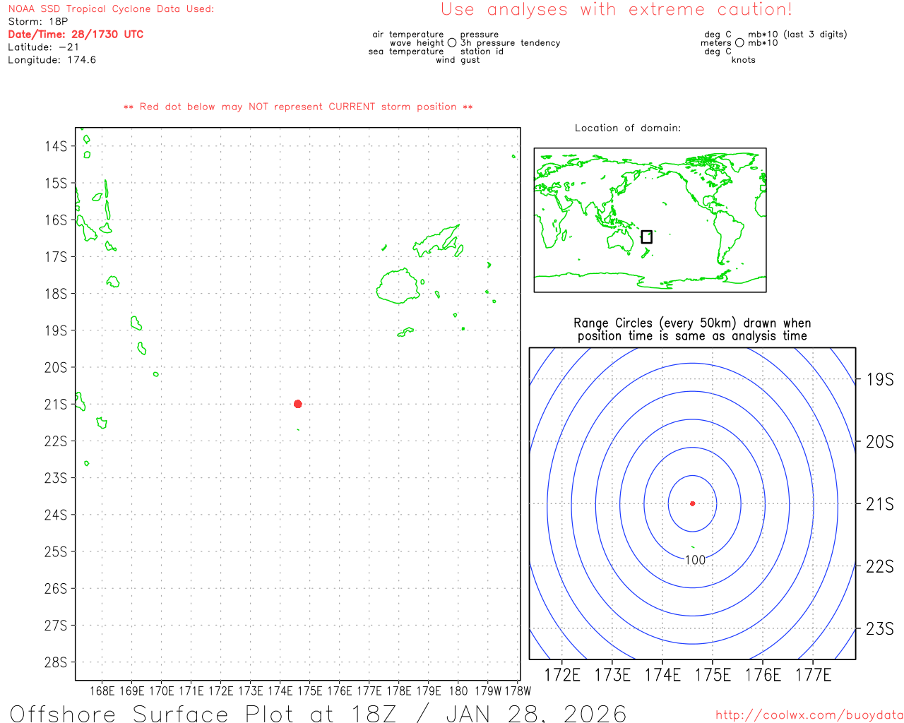Click the tiny green island below storm dot
This screenshot has width=904, height=723.
(298, 429)
